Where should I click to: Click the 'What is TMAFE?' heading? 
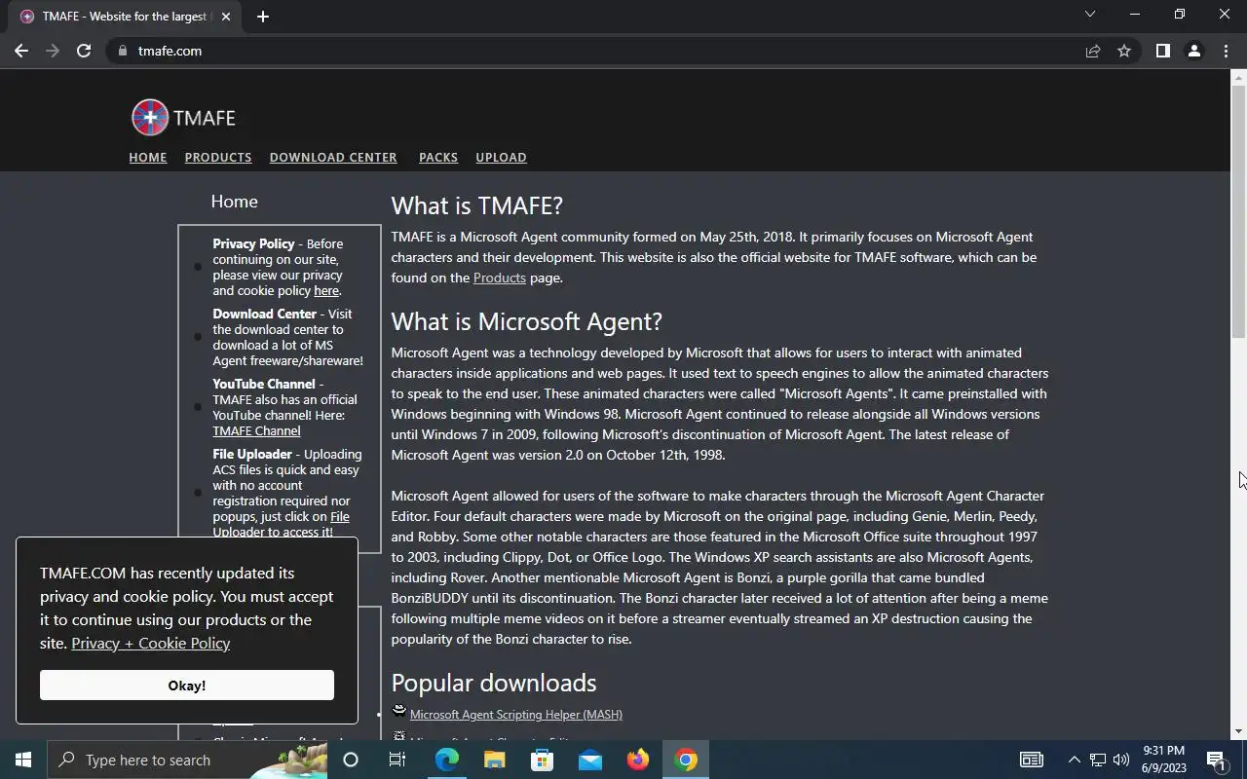click(x=477, y=205)
